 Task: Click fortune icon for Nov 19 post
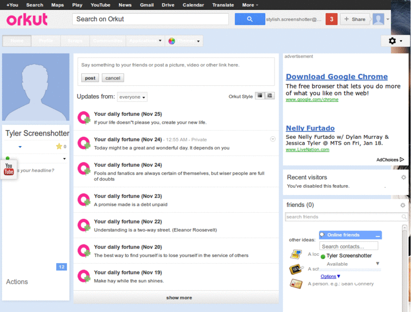pos(84,276)
